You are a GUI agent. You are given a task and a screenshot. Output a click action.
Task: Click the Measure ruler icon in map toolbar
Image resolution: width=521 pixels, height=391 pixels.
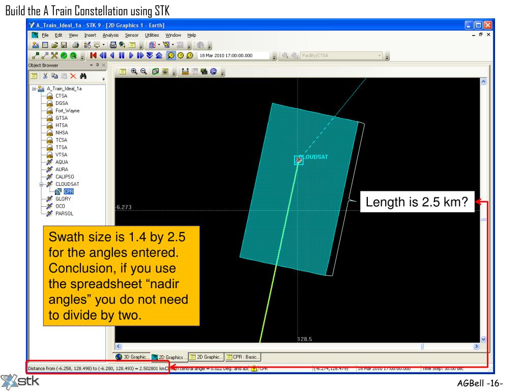[x=185, y=71]
